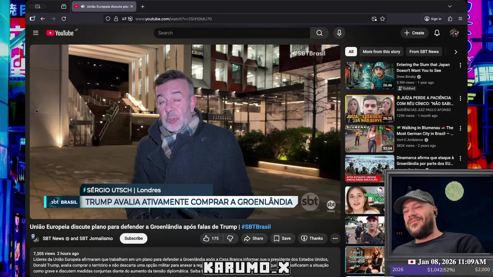This screenshot has height=277, width=493.
Task: Open JUÍZA PERDE A PACIÊNCIA thumbnail
Action: point(370,109)
